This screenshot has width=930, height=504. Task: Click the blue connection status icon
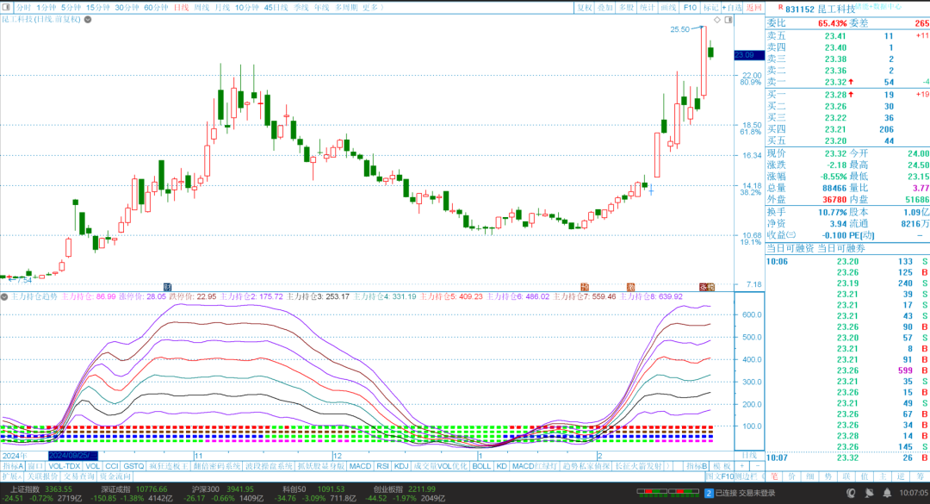pyautogui.click(x=709, y=493)
